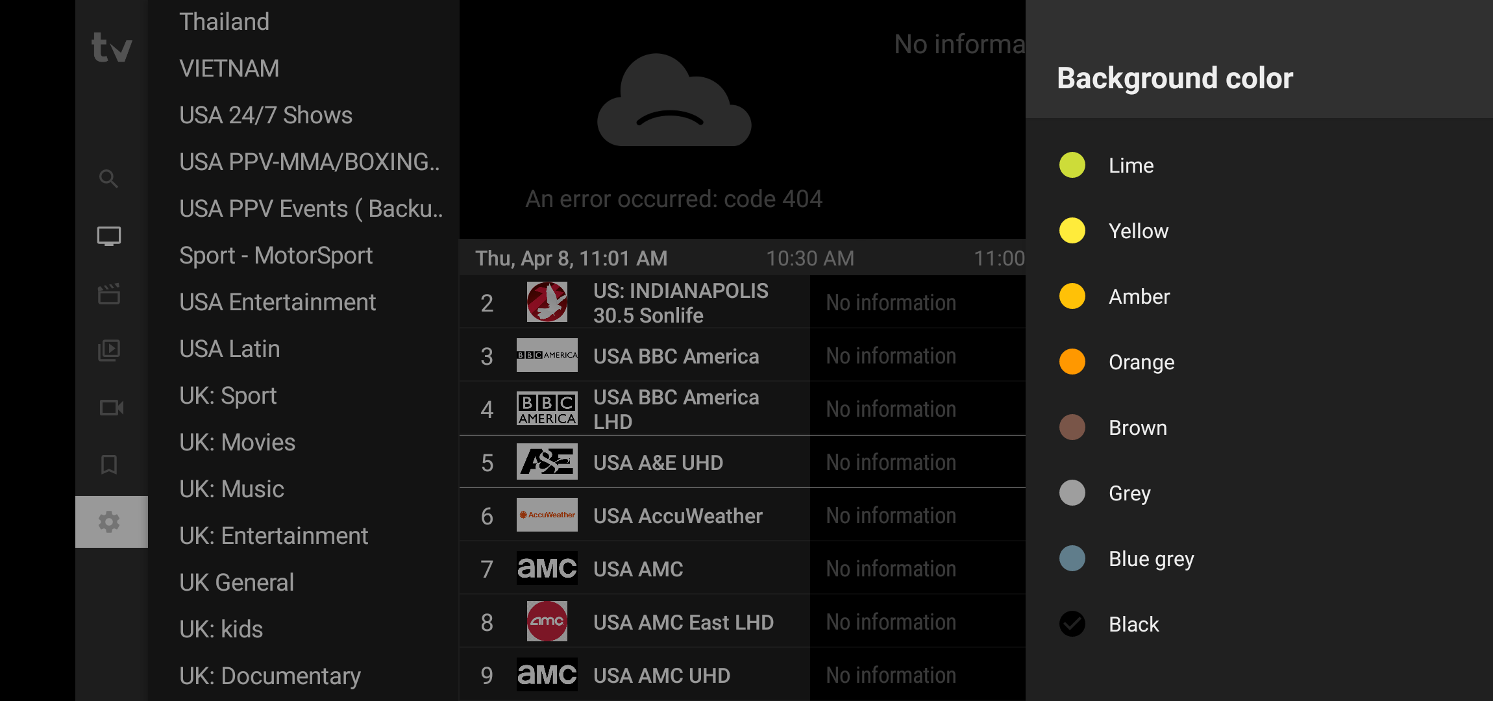Open the Series video library icon
Image resolution: width=1493 pixels, height=701 pixels.
pyautogui.click(x=109, y=350)
